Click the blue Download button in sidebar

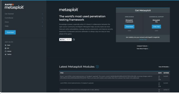(10, 32)
